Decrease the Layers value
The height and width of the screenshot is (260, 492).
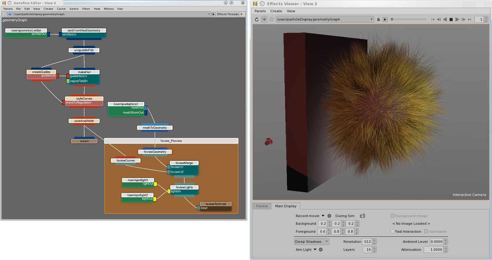pyautogui.click(x=374, y=251)
